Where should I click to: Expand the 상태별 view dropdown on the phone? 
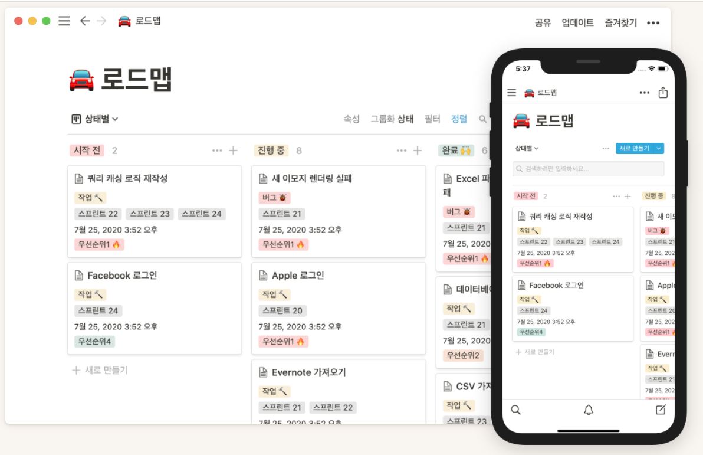point(526,148)
